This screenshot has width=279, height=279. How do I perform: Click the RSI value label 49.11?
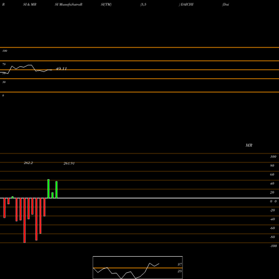[61, 69]
